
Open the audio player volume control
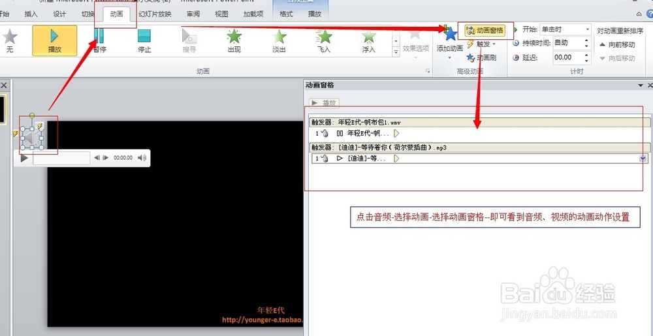tap(142, 158)
